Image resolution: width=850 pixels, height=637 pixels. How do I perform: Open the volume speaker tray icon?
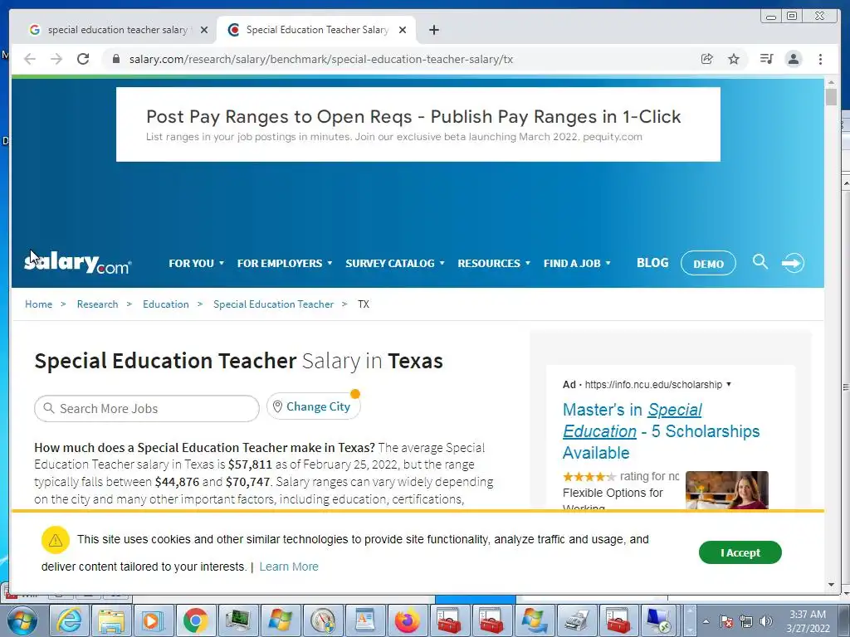pyautogui.click(x=766, y=621)
